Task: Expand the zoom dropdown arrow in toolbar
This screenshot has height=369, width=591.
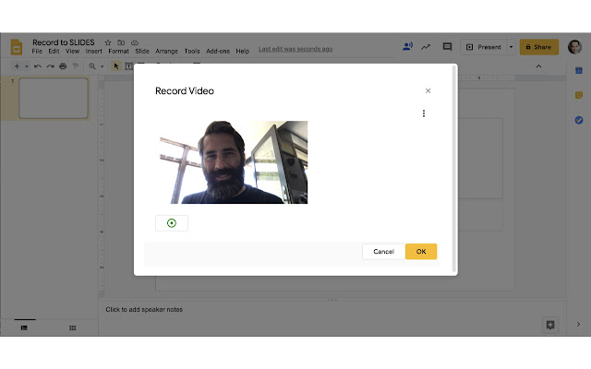Action: [102, 66]
